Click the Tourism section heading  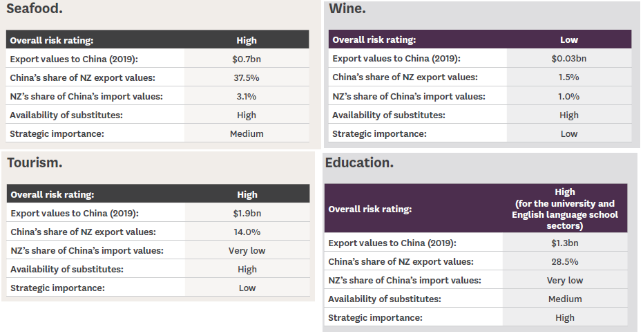(x=35, y=163)
